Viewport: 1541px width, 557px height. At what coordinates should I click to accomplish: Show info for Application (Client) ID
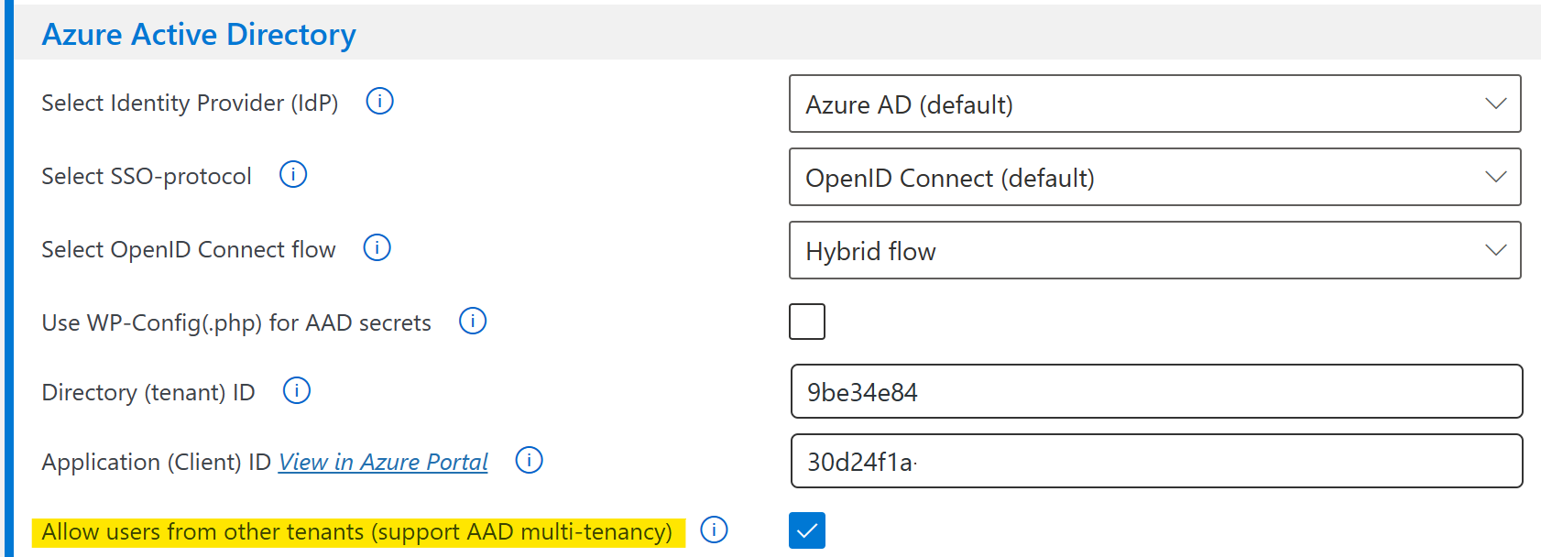point(529,460)
